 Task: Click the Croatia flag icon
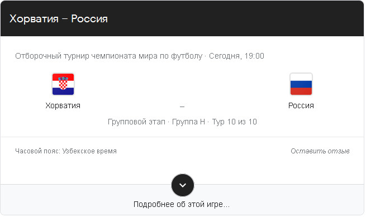pos(63,84)
